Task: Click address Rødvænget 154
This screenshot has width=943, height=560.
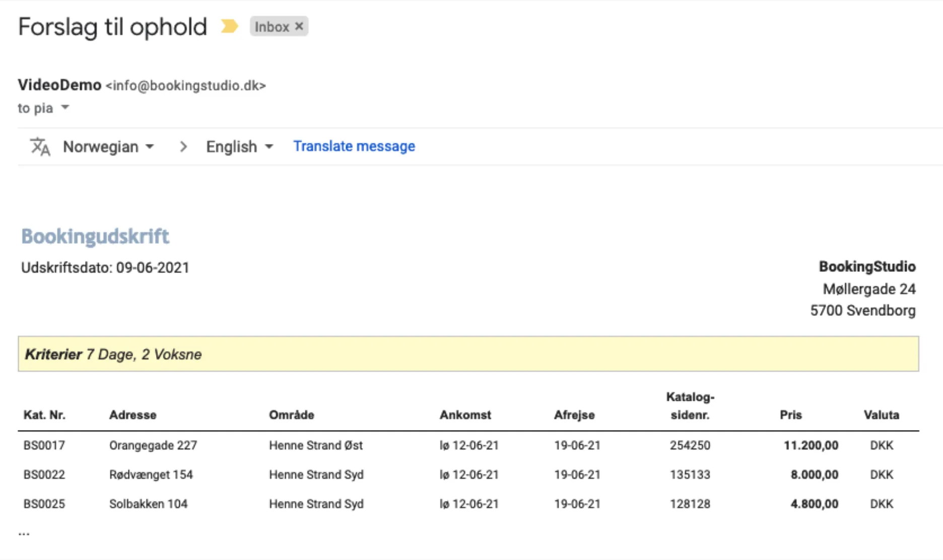Action: coord(151,474)
